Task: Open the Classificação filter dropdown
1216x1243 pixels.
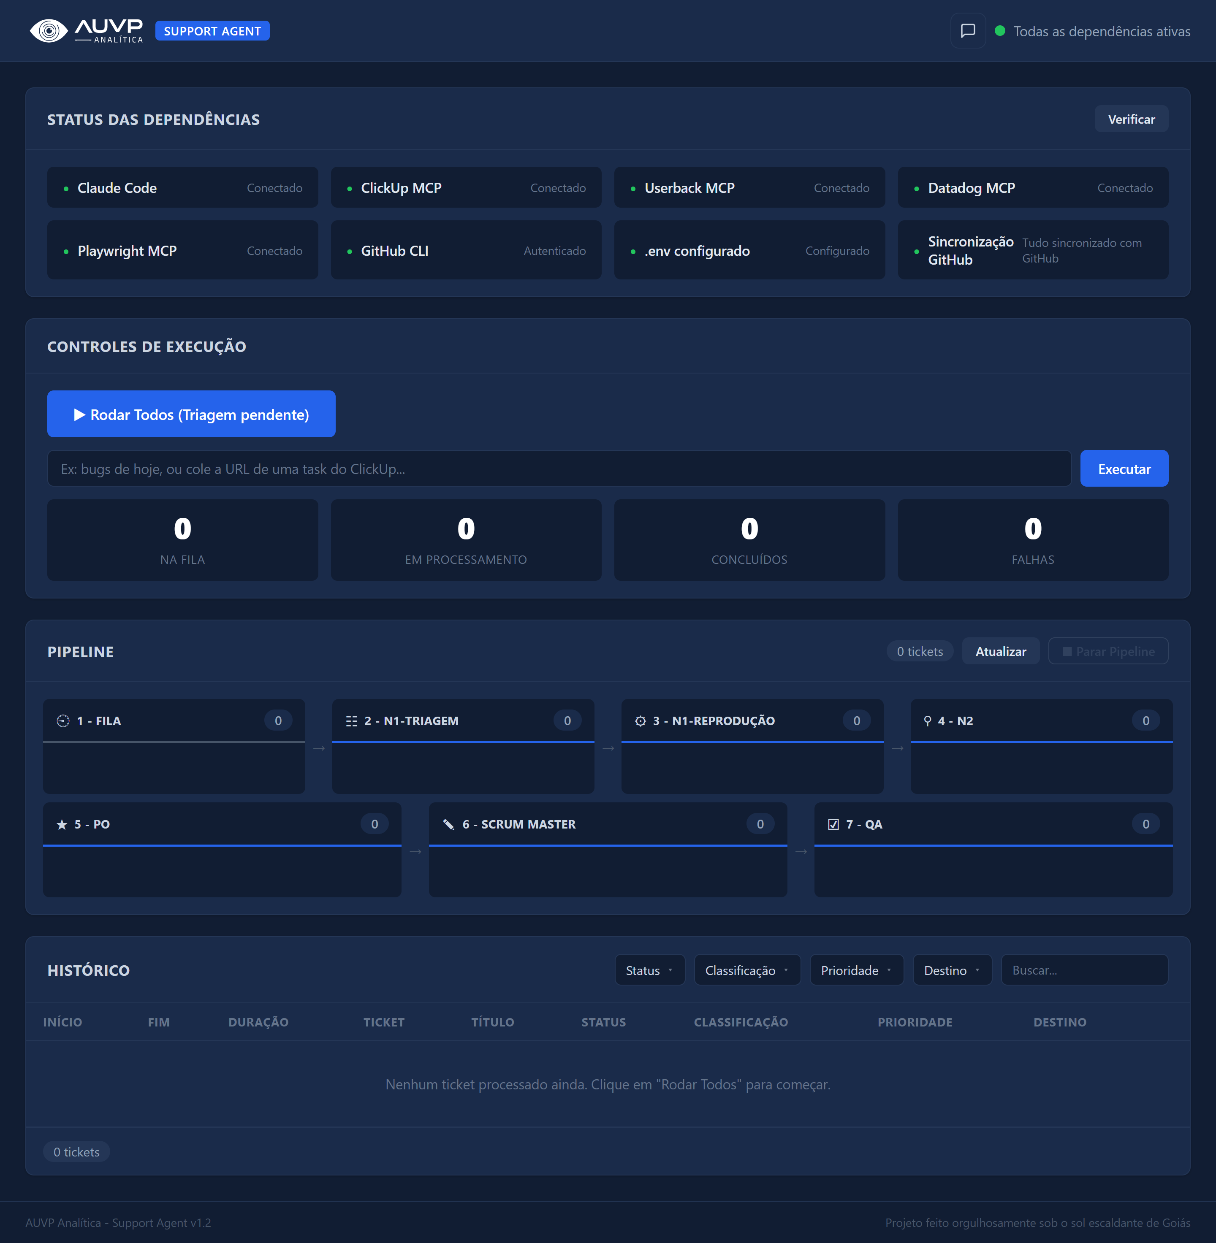Action: [746, 970]
